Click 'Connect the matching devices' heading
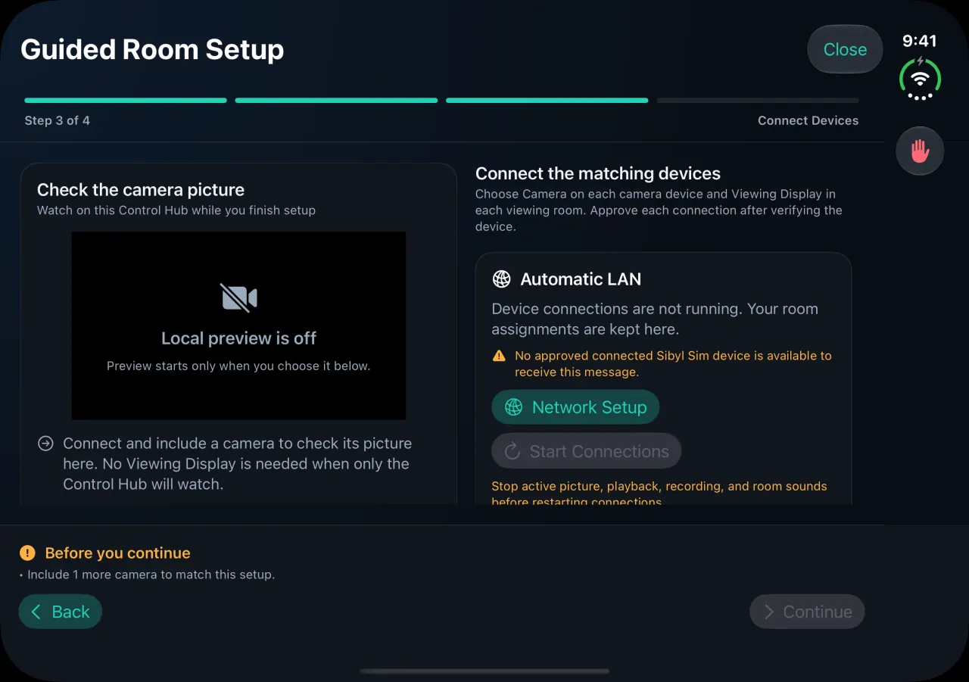This screenshot has width=969, height=682. 598,173
